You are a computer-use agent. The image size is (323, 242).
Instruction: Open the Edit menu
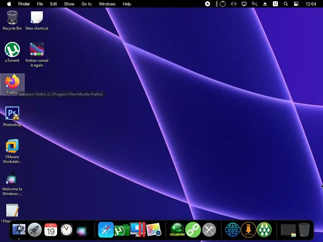(x=54, y=4)
